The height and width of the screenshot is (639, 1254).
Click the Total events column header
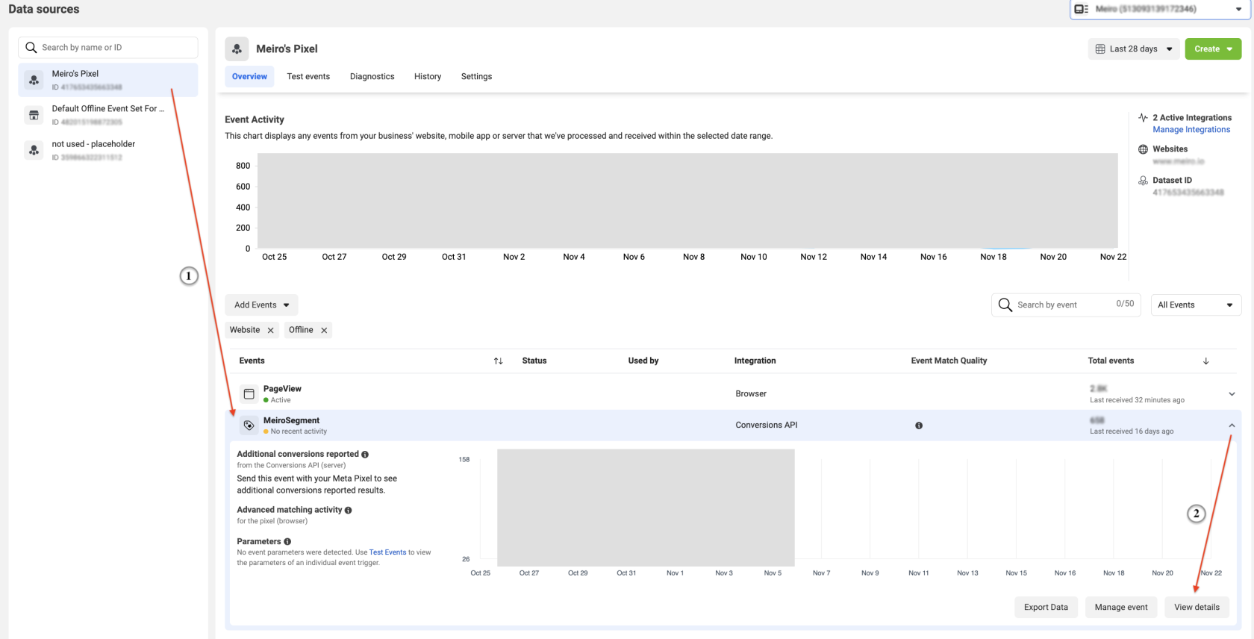pos(1111,361)
